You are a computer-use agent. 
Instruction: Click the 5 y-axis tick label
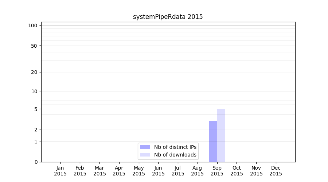pyautogui.click(x=36, y=109)
